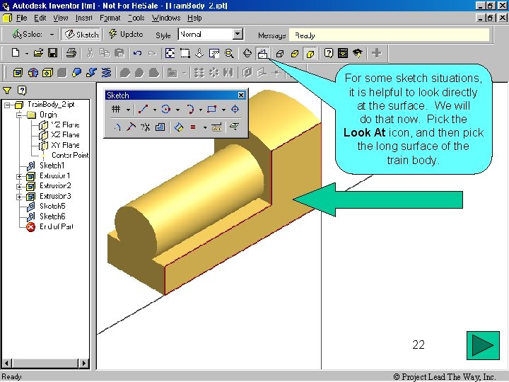Pick the Look At icon
Viewport: 509px width, 382px height.
coord(262,53)
